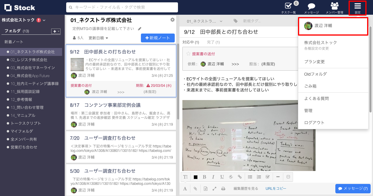Open the メッセージ chat bubble icon
The height and width of the screenshot is (196, 373).
pos(311,6)
